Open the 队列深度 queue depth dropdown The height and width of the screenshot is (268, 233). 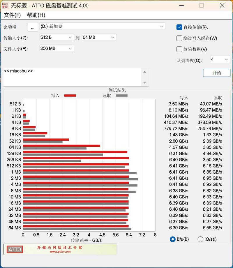coord(226,59)
